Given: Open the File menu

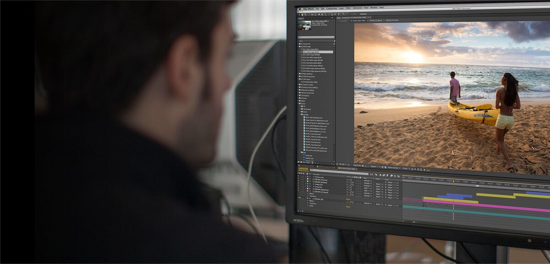Looking at the screenshot, I should coord(317,9).
